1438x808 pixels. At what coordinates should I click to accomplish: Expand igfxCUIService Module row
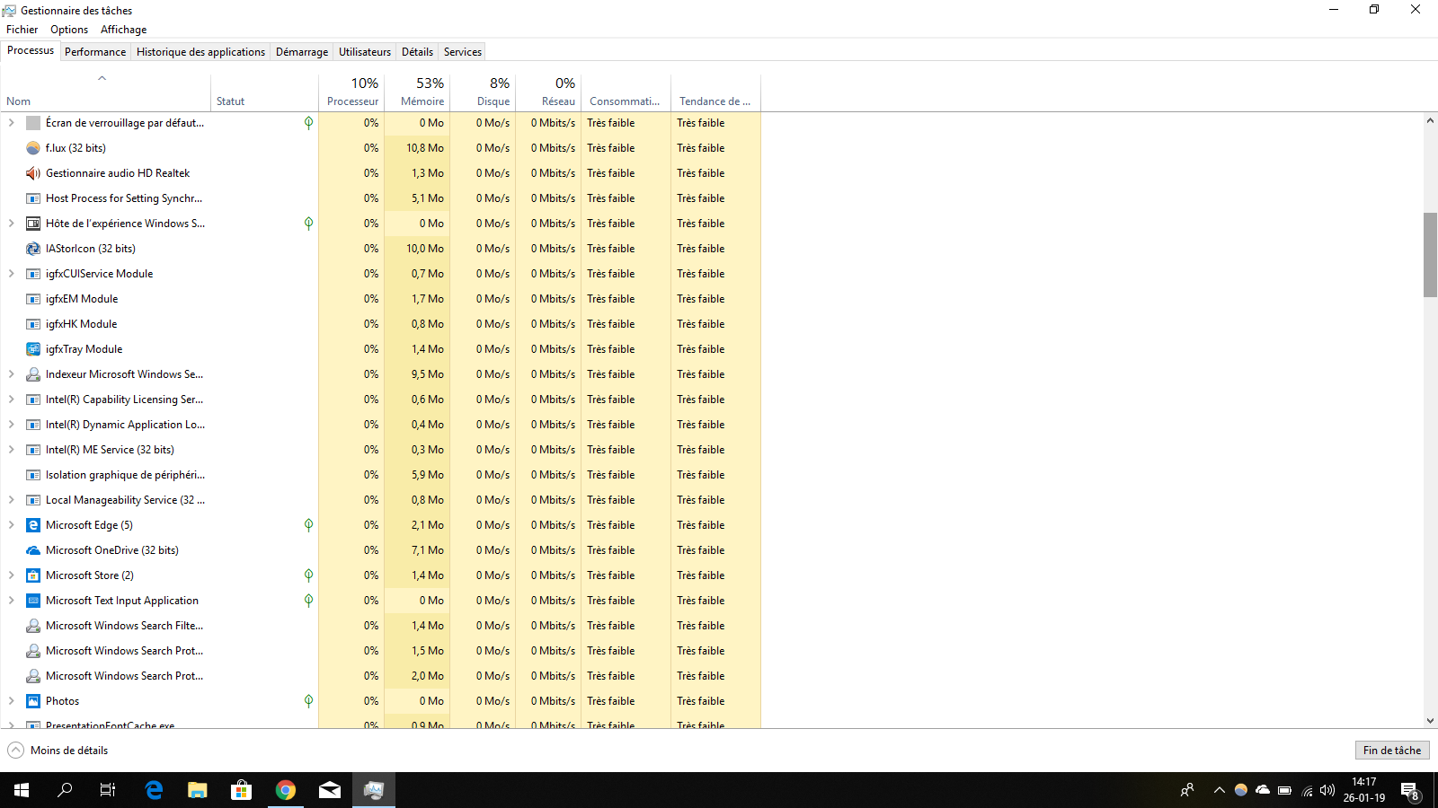point(11,274)
